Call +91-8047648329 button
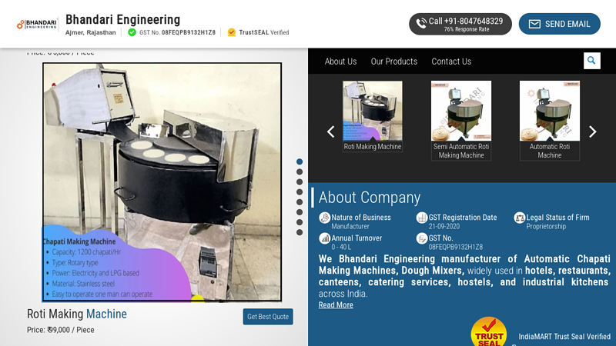This screenshot has height=346, width=616. [x=460, y=24]
